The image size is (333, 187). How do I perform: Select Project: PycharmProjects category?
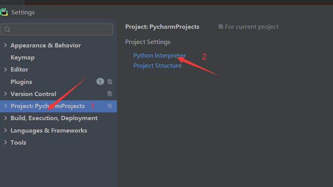coord(48,106)
